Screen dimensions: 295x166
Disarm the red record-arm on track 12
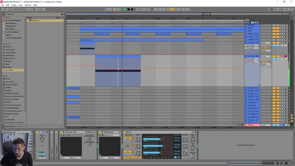[x=285, y=56]
